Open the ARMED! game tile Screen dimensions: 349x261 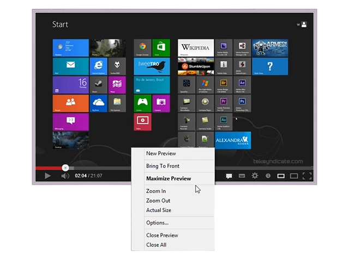pos(270,48)
